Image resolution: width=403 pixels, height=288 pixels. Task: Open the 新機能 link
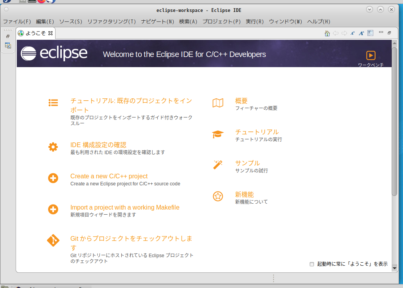pos(245,194)
